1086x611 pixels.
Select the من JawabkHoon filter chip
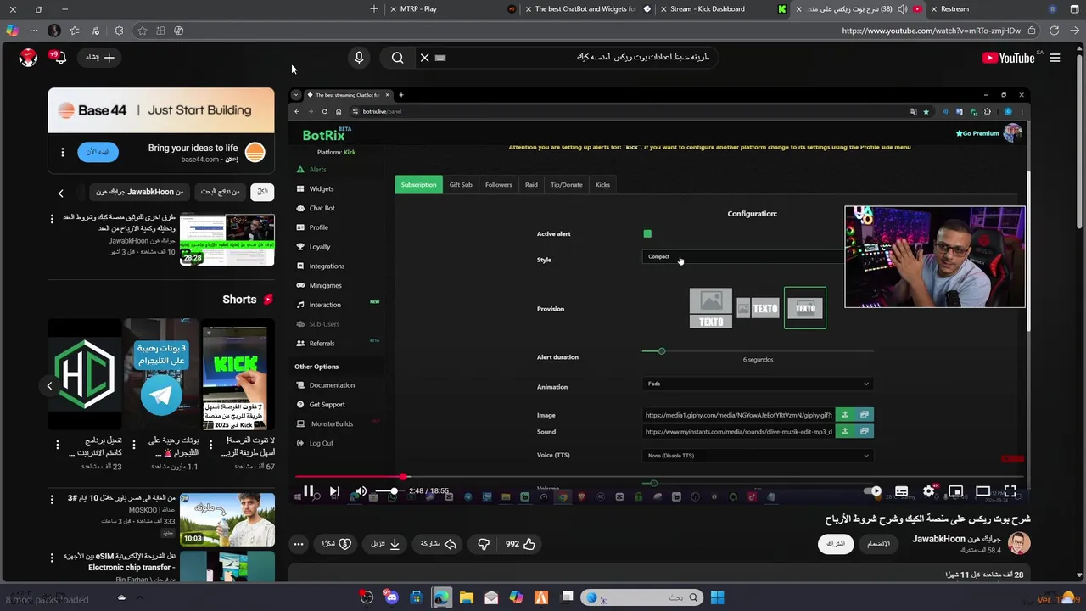pos(140,192)
